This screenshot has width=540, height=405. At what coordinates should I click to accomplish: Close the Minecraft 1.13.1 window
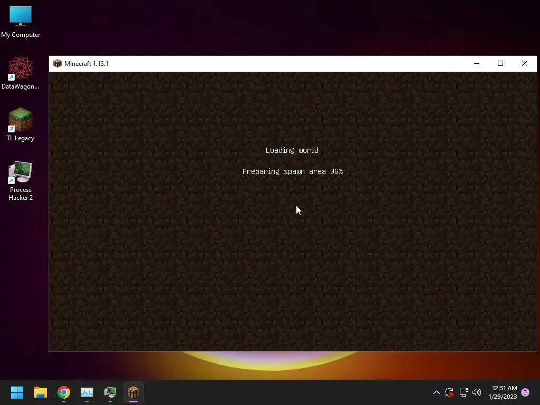pyautogui.click(x=525, y=63)
